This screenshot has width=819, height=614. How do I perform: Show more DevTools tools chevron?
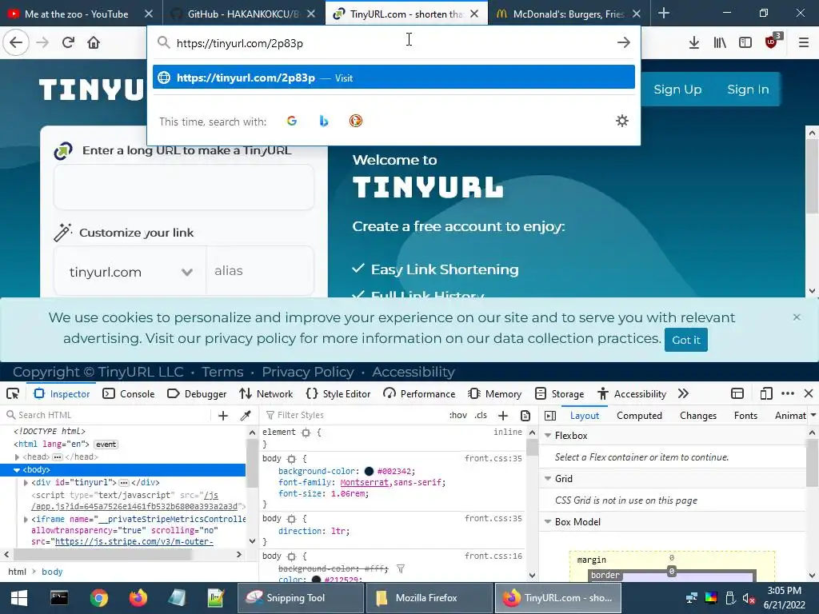click(x=683, y=393)
